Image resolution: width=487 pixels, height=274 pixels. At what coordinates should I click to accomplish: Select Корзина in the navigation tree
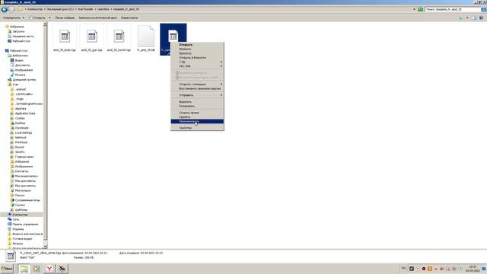pyautogui.click(x=18, y=229)
